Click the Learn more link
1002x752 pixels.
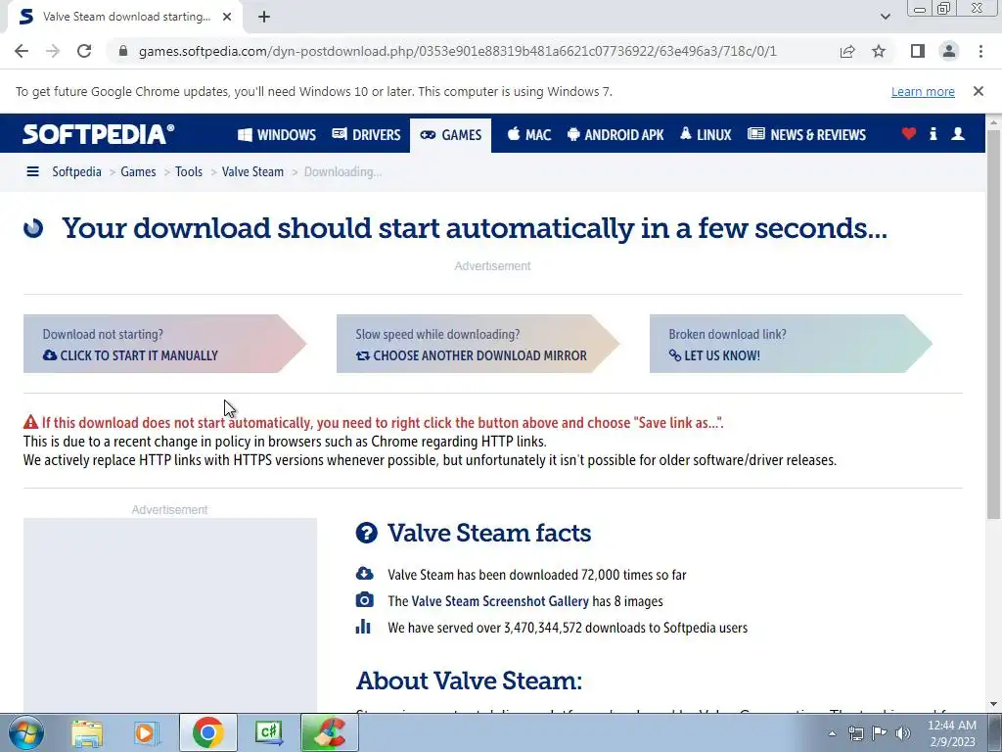[923, 91]
